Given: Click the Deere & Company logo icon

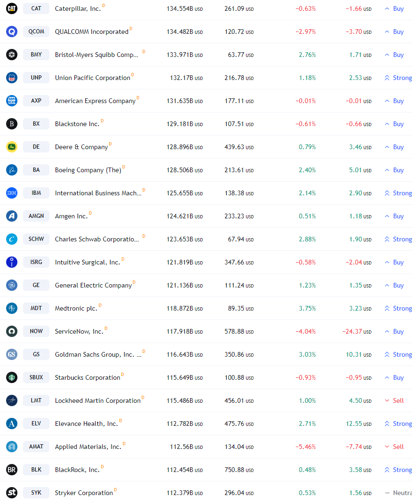Looking at the screenshot, I should click(12, 147).
